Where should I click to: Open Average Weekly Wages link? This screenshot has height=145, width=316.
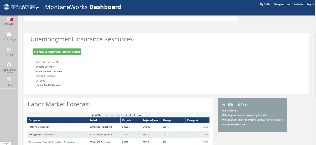click(234, 124)
